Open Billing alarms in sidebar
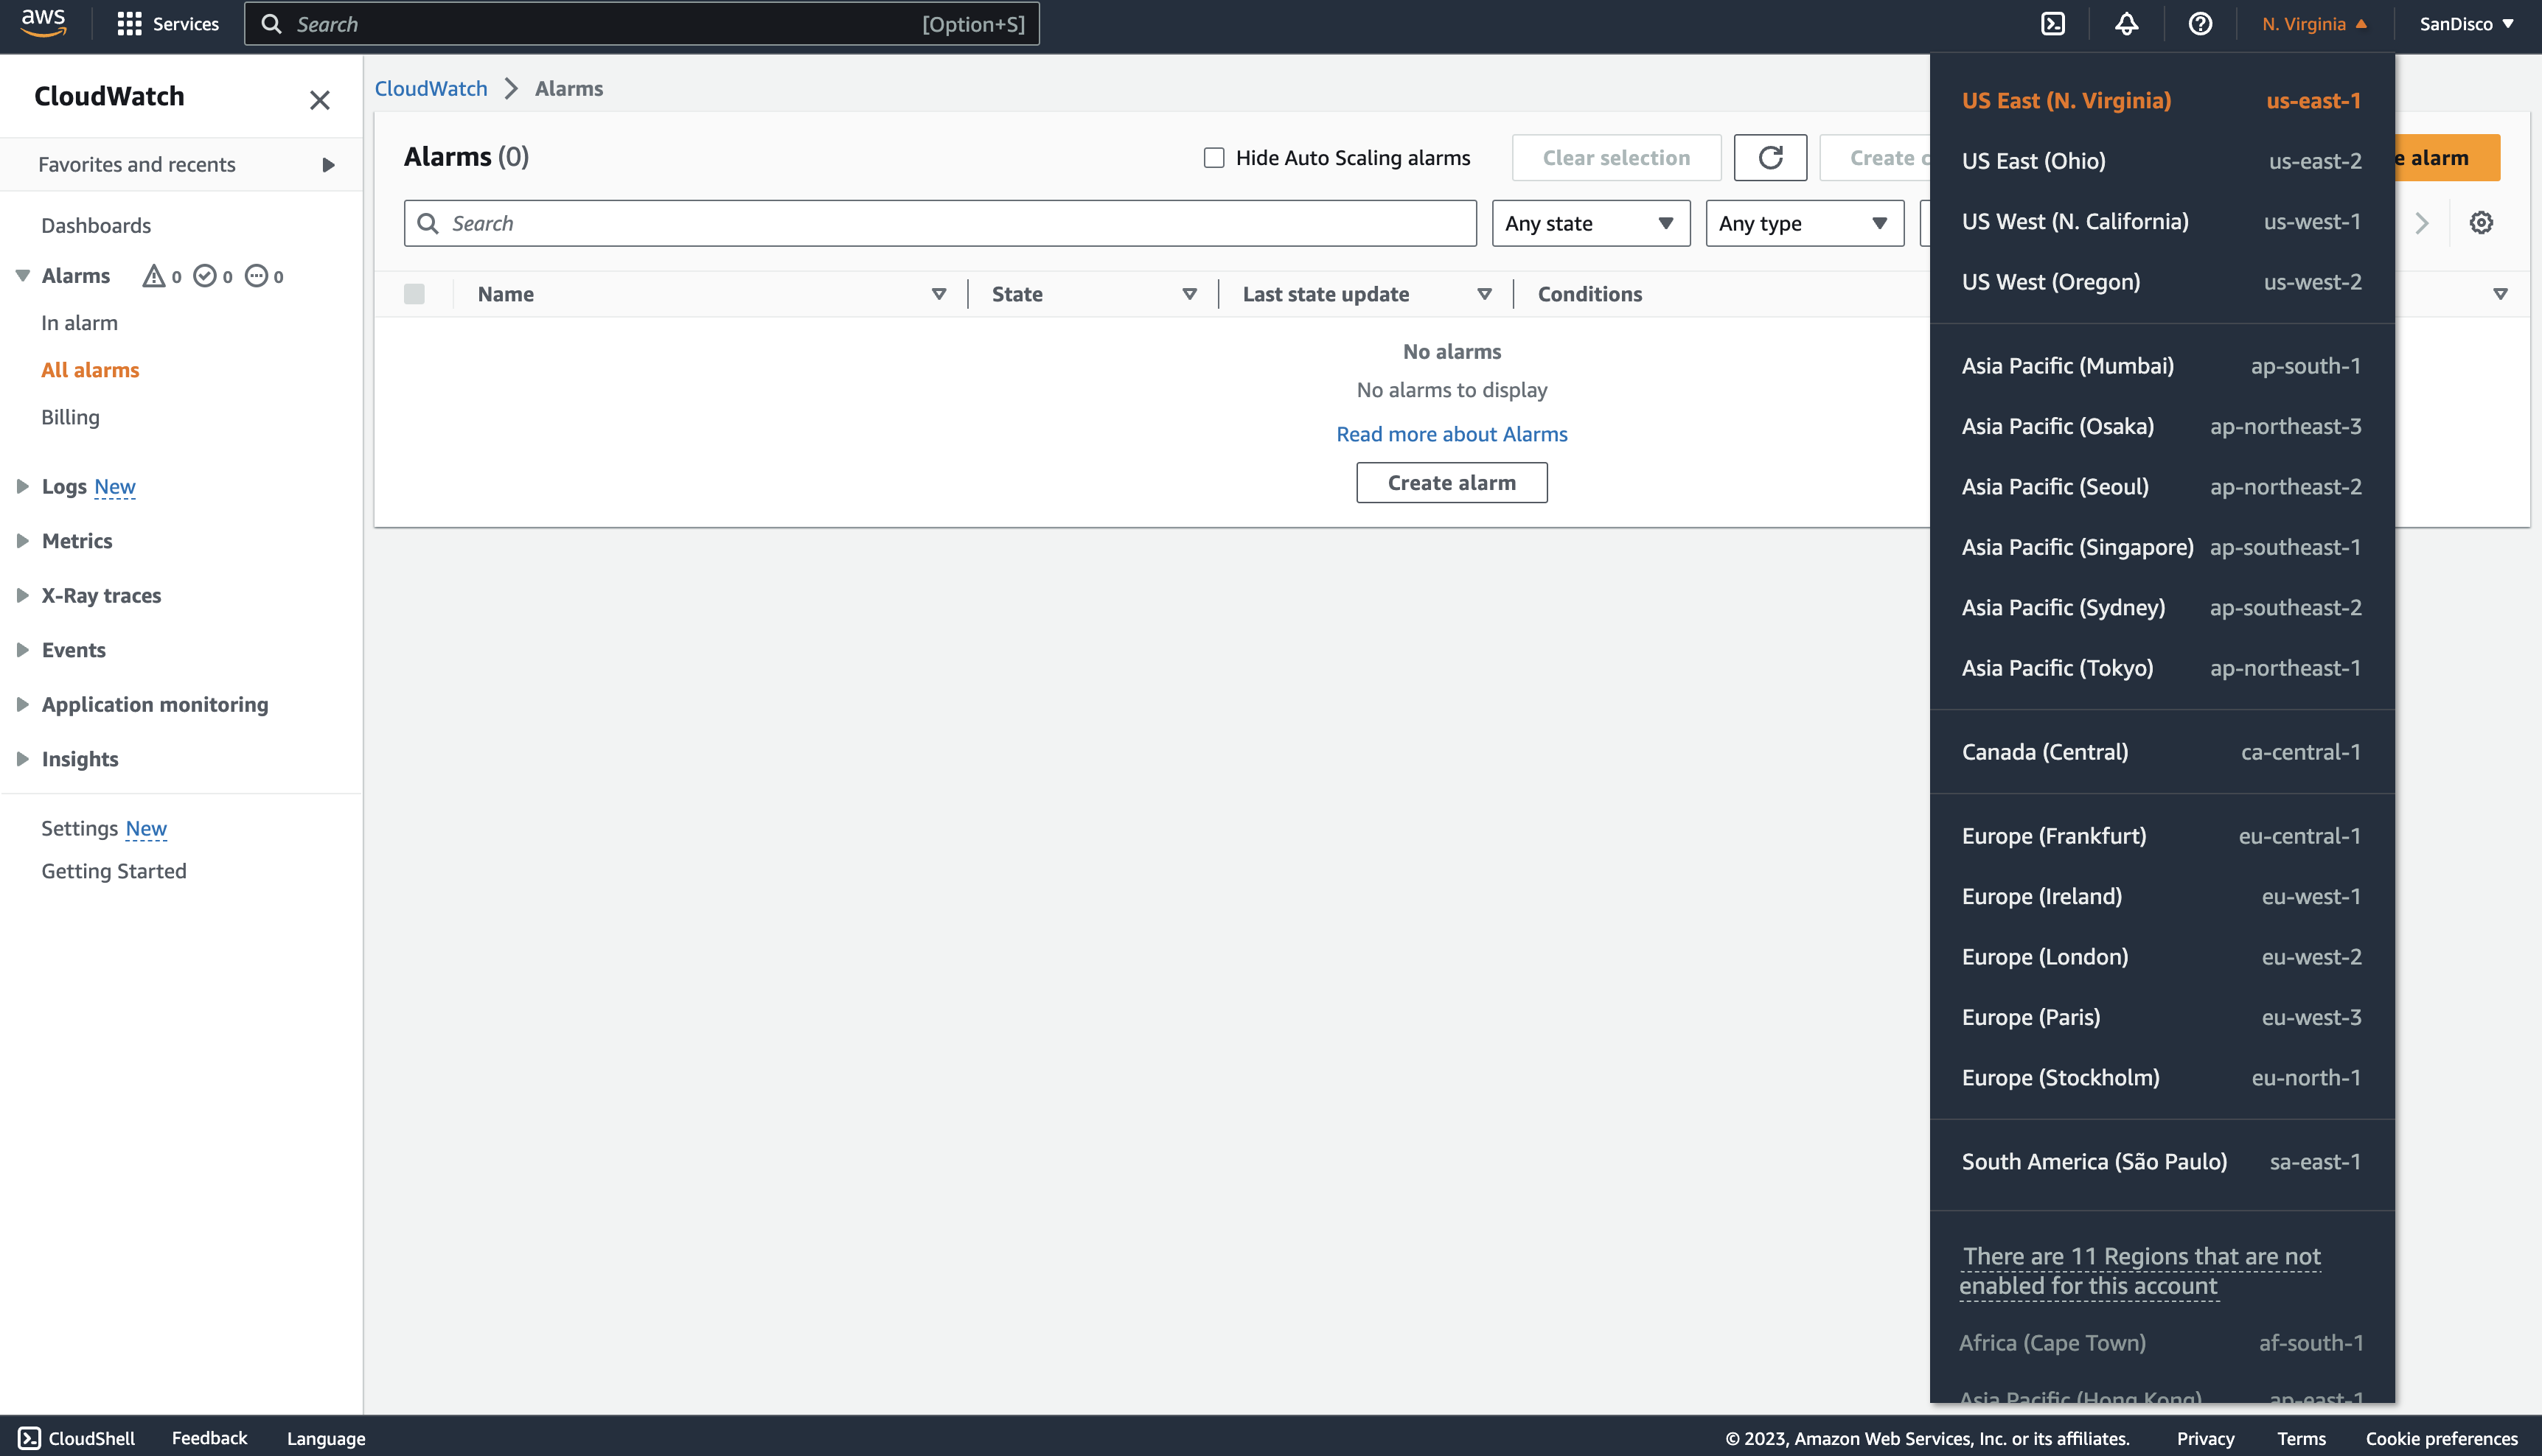 pyautogui.click(x=70, y=417)
